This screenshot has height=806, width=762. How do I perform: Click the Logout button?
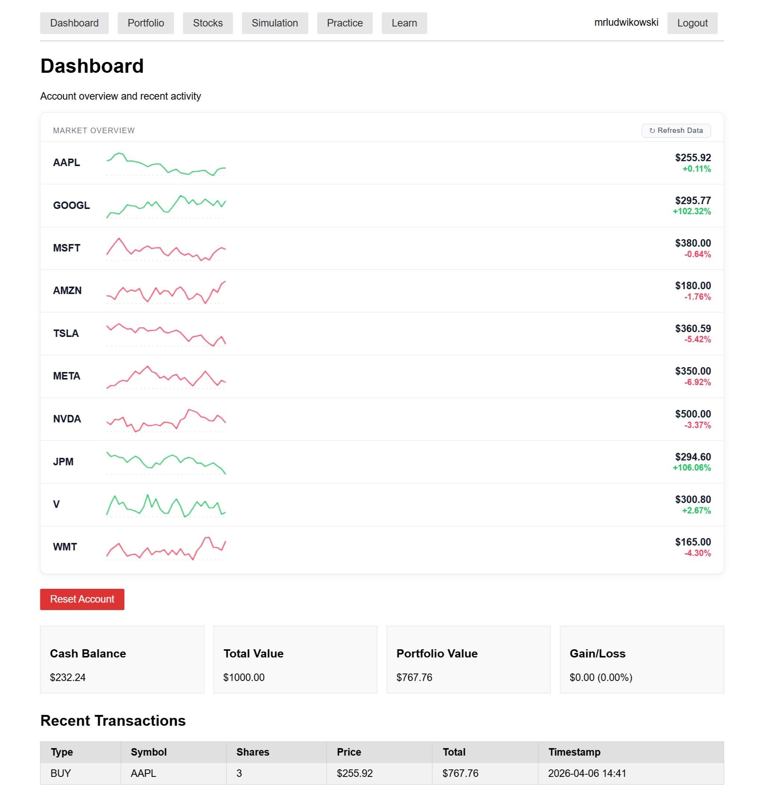pos(692,23)
